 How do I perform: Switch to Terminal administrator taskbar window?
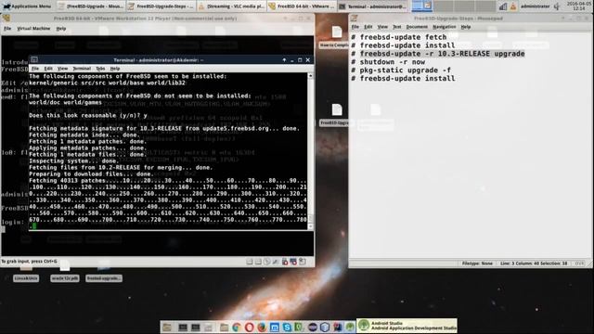(x=372, y=6)
